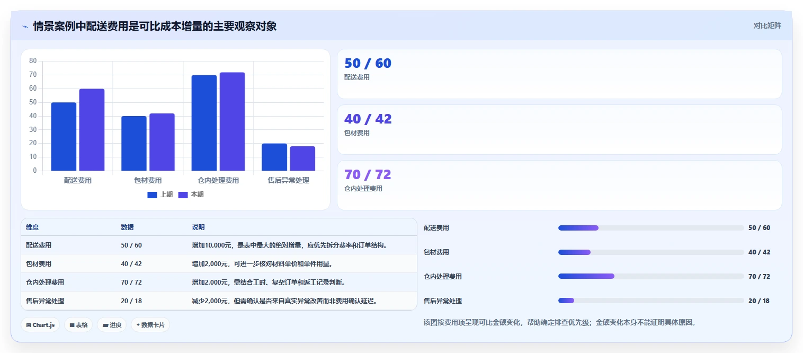803x353 pixels.
Task: Click the 20 / 18 progress value
Action: (759, 301)
